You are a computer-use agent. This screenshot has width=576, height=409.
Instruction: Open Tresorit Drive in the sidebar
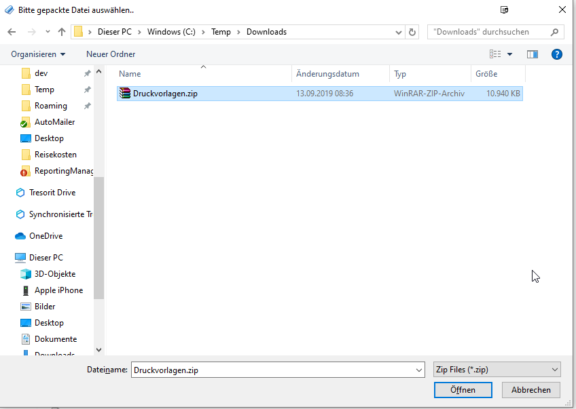[52, 193]
